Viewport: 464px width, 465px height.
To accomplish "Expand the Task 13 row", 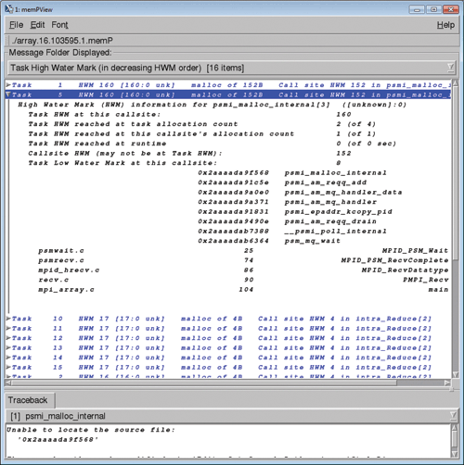I will (8, 347).
